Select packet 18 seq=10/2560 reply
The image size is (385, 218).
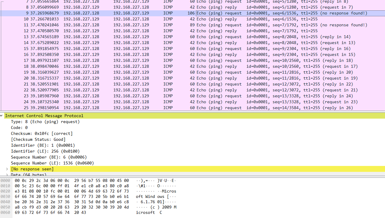(x=192, y=66)
